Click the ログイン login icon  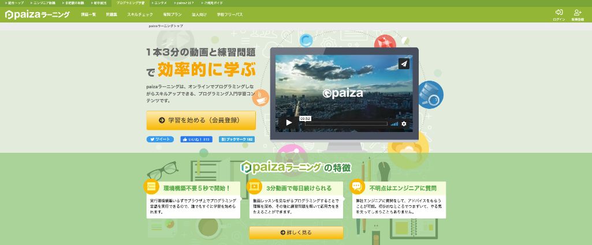coord(559,15)
